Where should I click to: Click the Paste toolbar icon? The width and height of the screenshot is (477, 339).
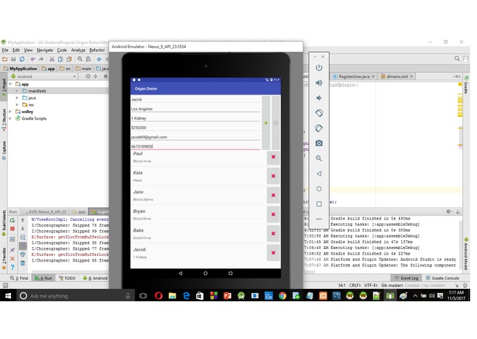click(x=69, y=59)
